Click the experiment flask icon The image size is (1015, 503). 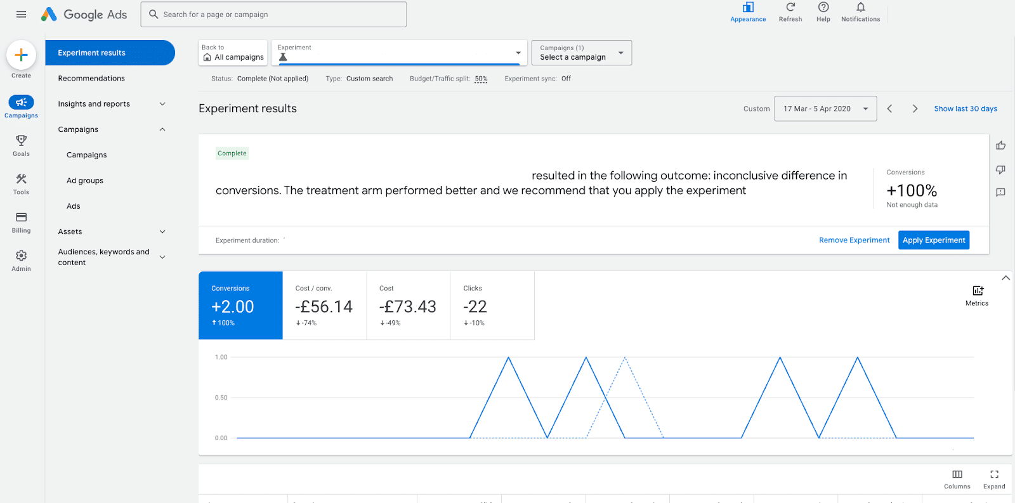pos(283,57)
